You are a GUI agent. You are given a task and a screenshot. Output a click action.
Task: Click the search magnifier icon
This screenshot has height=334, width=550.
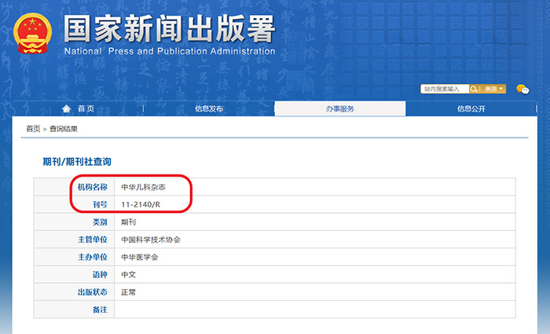click(475, 89)
